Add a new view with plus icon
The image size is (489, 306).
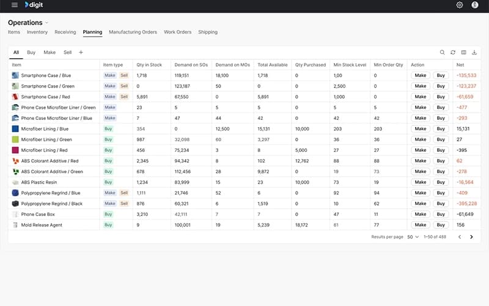click(x=81, y=53)
